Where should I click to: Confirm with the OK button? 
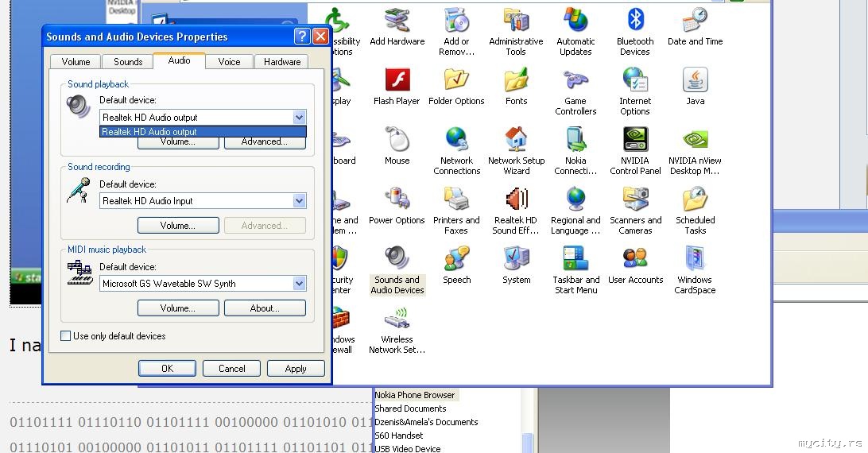coord(167,368)
